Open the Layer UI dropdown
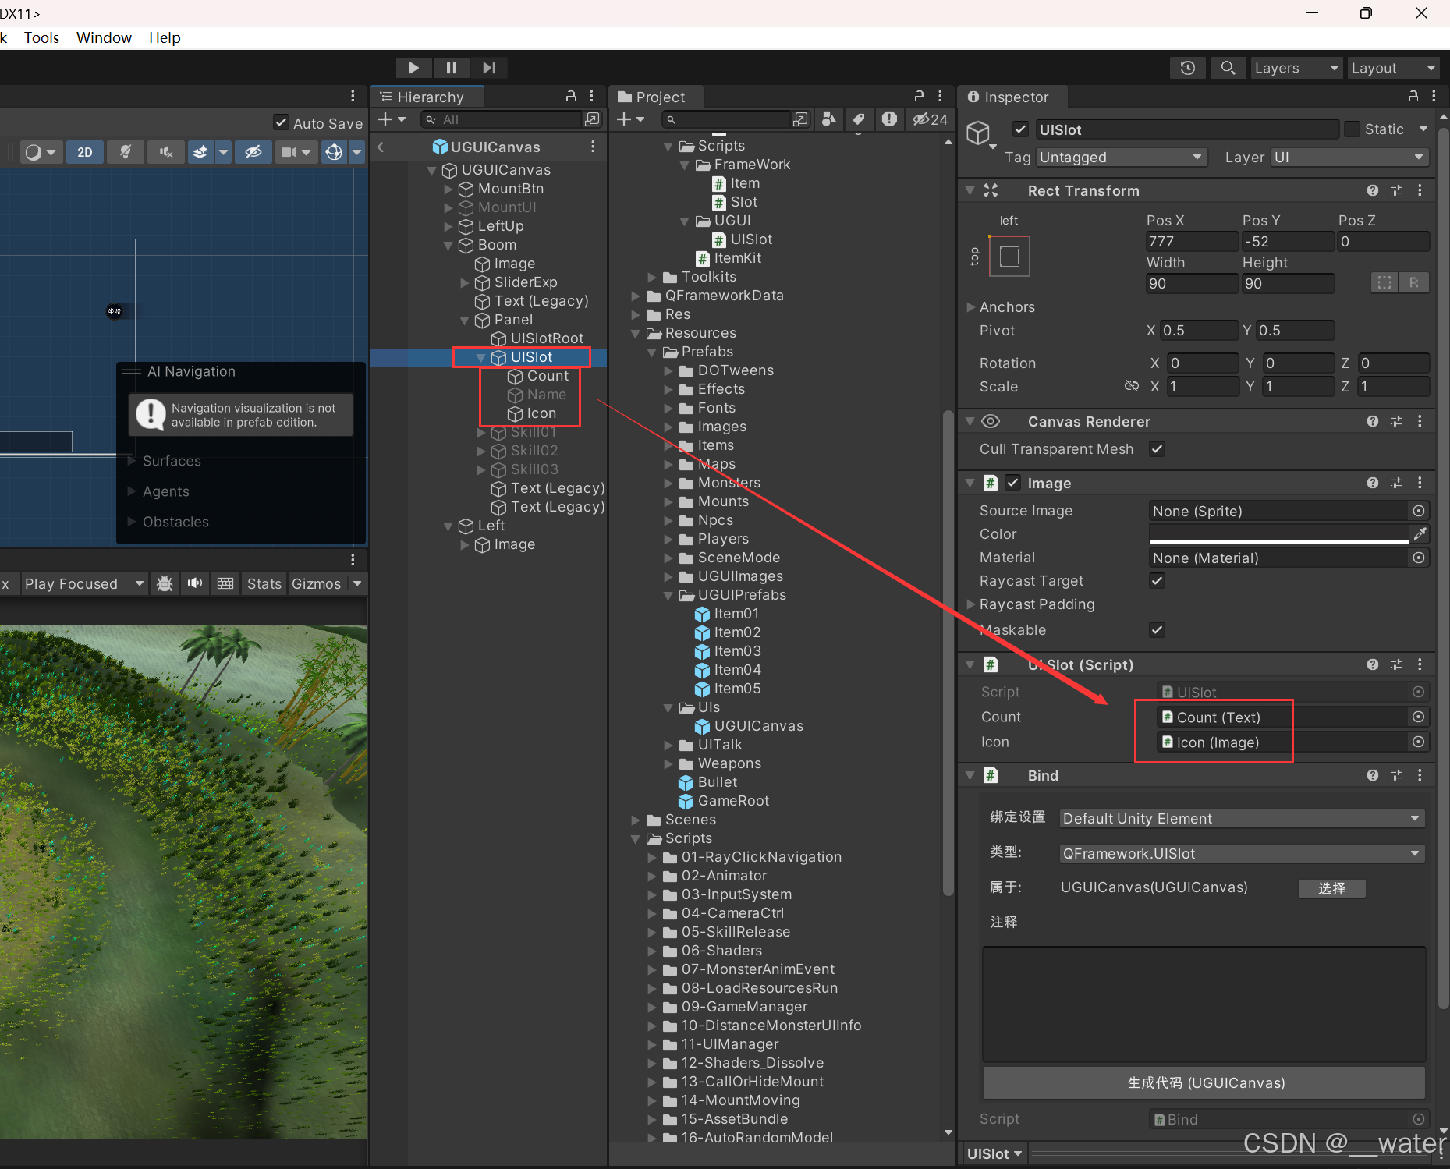Screen dimensions: 1450x1169 pyautogui.click(x=1350, y=157)
